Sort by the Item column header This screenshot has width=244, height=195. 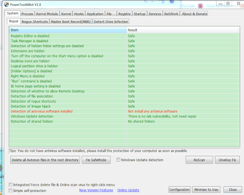coord(68,30)
